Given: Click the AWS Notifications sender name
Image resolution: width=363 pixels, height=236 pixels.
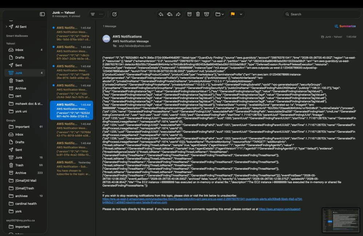Looking at the screenshot, I should click(x=127, y=37).
